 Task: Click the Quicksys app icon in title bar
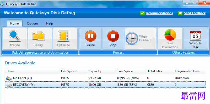pos(2,4)
